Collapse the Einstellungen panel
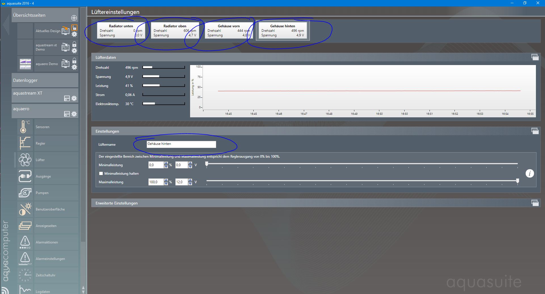The width and height of the screenshot is (545, 294). point(535,131)
